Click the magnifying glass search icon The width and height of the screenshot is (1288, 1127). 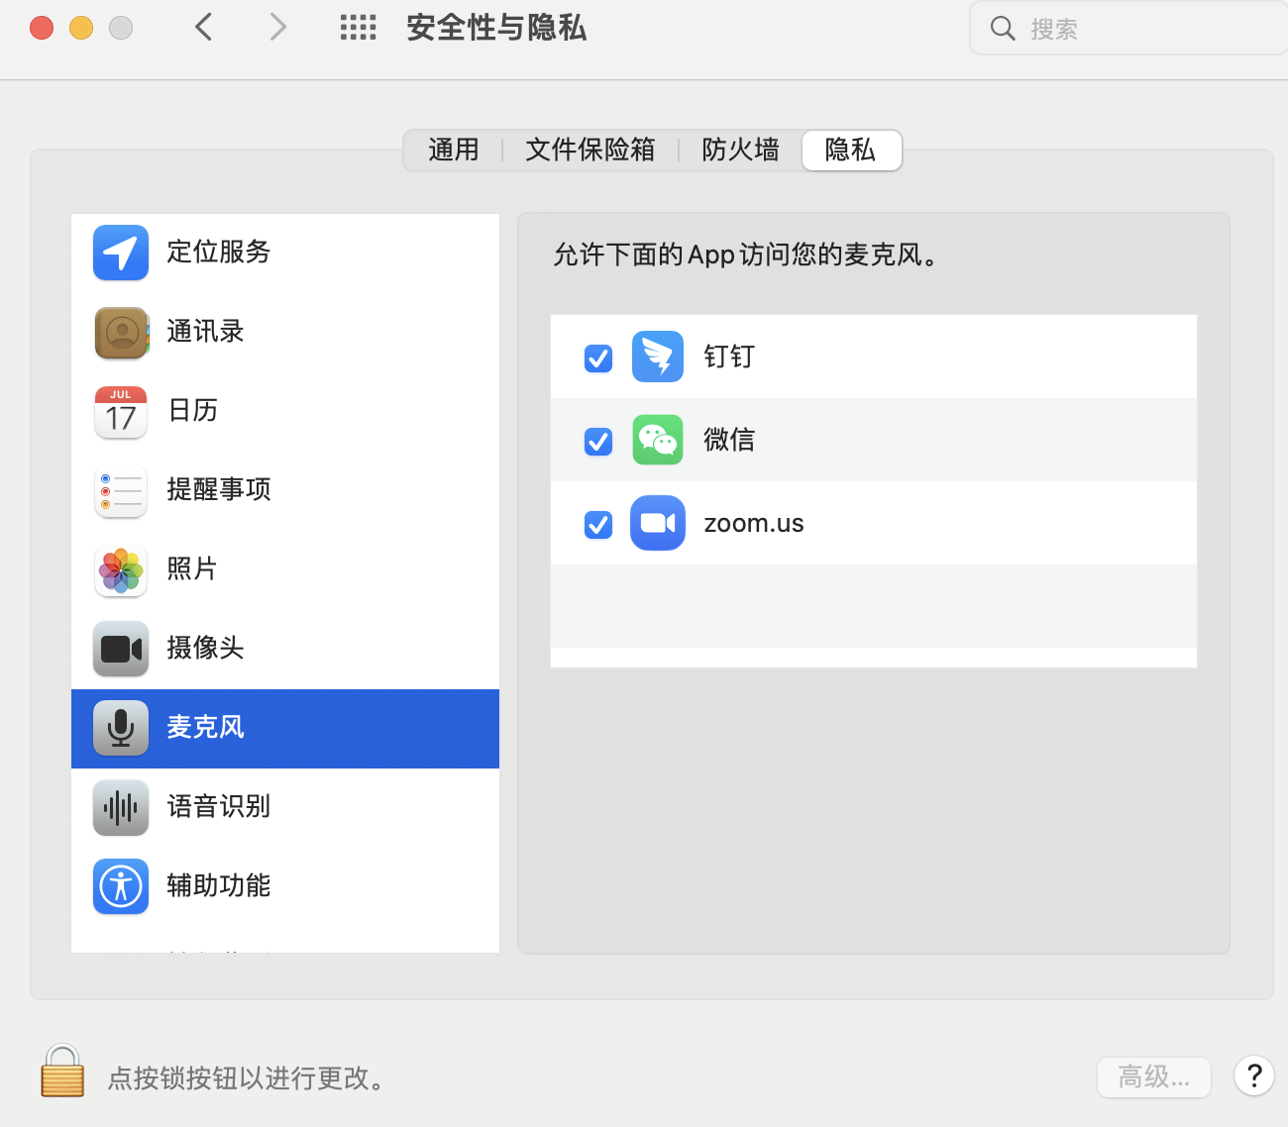(1003, 29)
